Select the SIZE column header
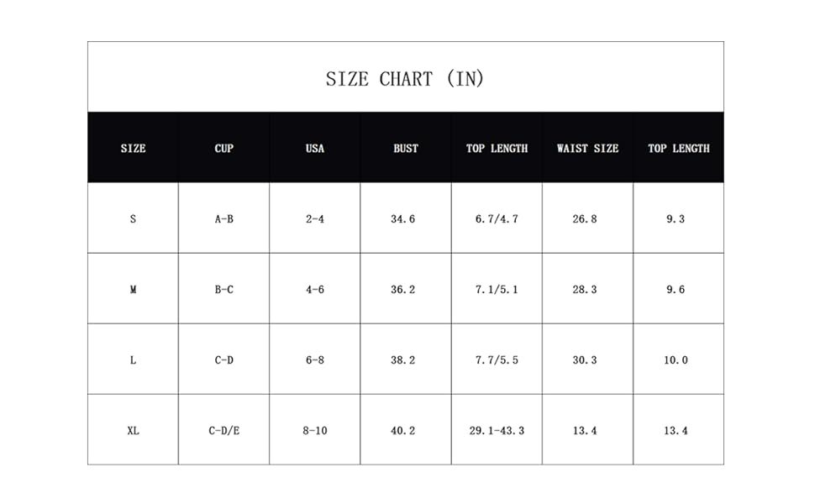The height and width of the screenshot is (504, 815). 133,148
